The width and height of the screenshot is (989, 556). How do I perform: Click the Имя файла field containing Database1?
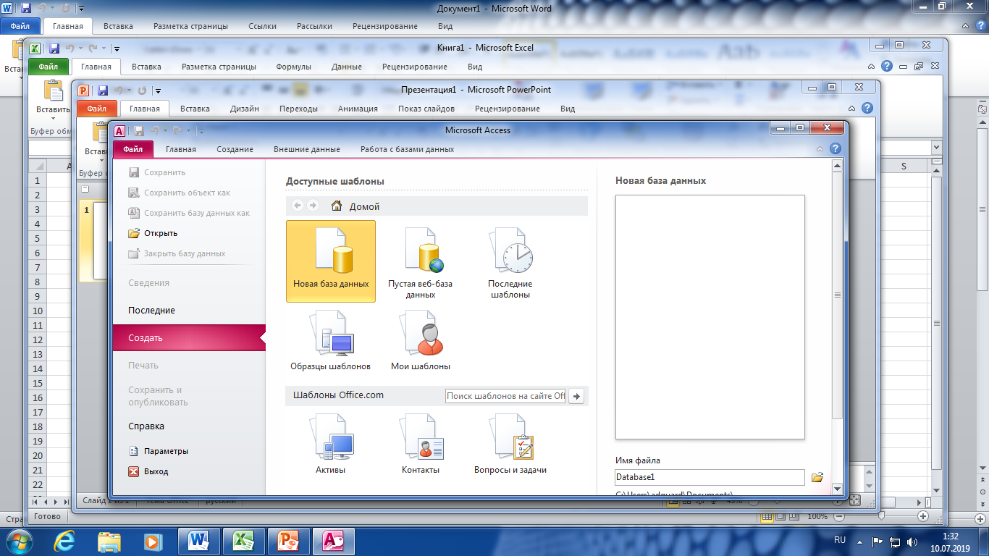click(710, 477)
